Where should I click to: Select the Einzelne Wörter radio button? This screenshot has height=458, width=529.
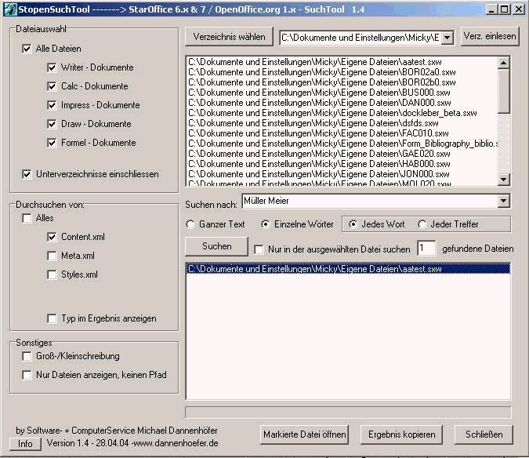(x=266, y=224)
